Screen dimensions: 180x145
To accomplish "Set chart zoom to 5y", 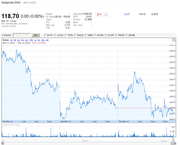I will coord(39,40).
